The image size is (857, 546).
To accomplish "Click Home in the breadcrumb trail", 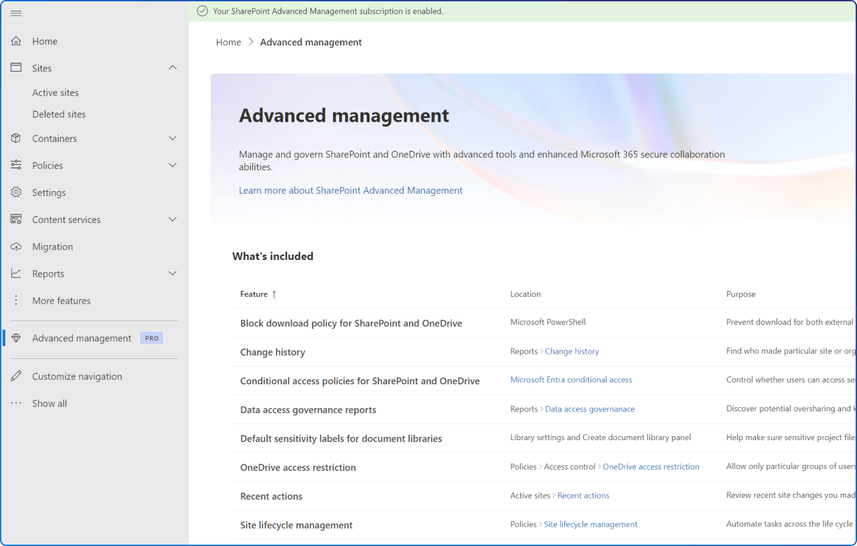I will tap(228, 42).
